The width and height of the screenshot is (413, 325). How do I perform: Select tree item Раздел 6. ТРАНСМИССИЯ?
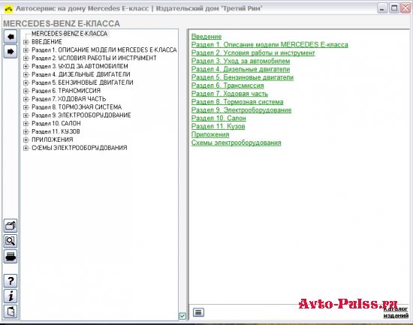[x=66, y=91]
